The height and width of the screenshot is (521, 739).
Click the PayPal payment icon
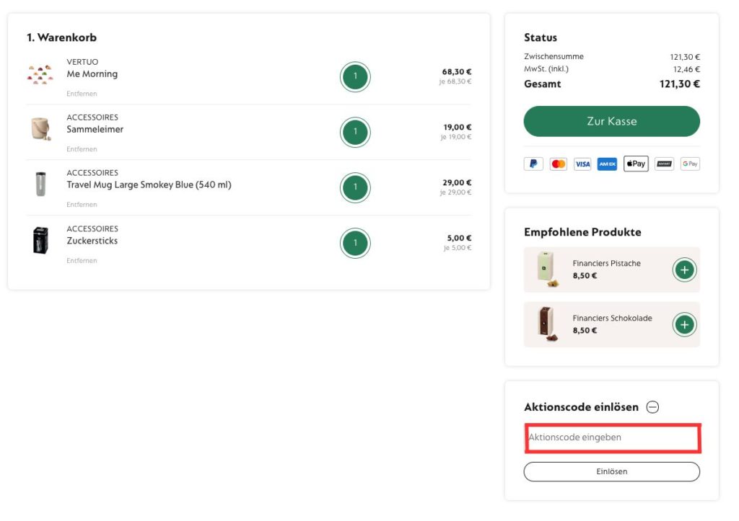pos(533,164)
